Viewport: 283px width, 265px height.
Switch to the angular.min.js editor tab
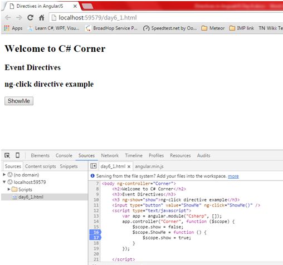coord(149,166)
